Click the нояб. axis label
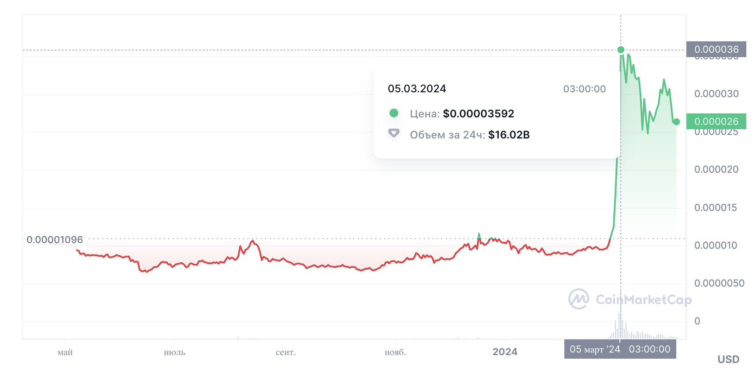This screenshot has width=756, height=371. point(395,353)
